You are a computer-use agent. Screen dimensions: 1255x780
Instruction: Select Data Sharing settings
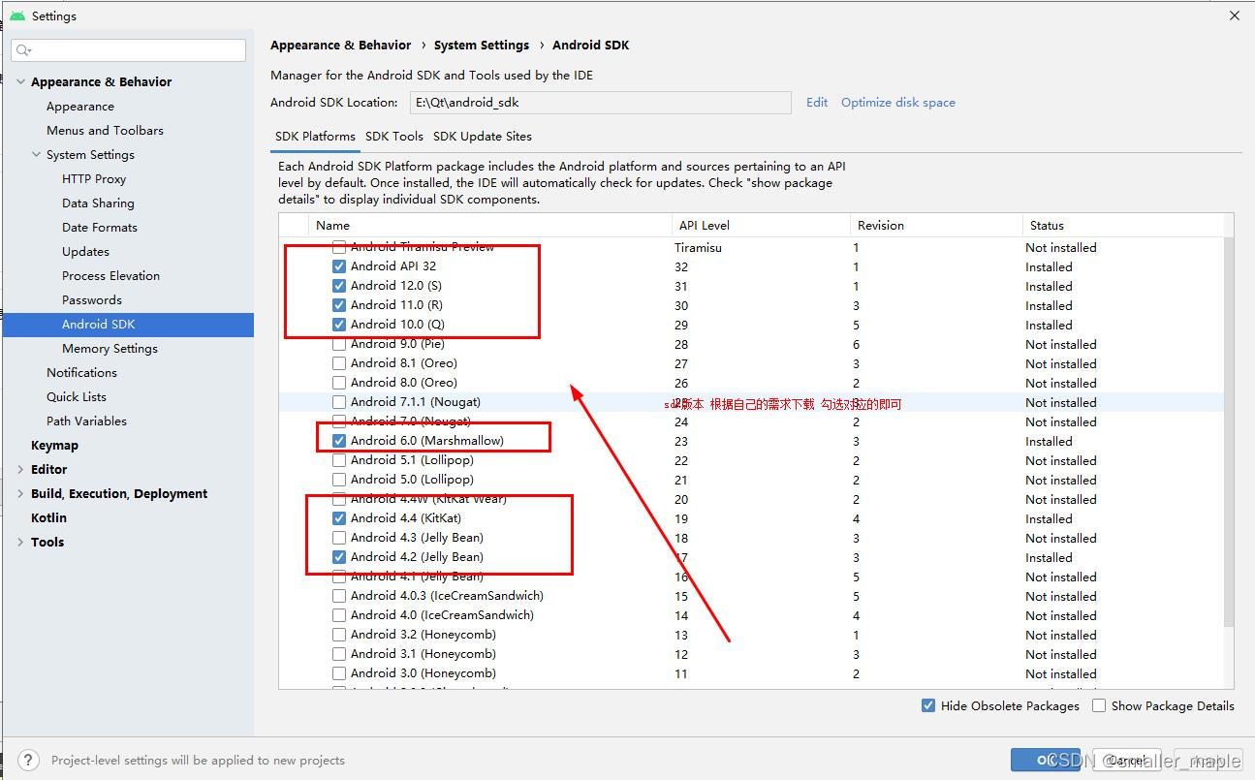pos(98,203)
